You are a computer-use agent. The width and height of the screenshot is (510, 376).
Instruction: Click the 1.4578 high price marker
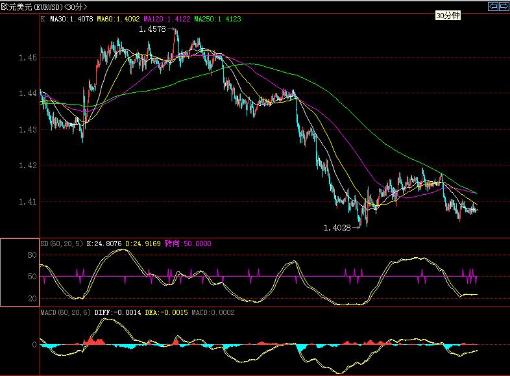(152, 29)
